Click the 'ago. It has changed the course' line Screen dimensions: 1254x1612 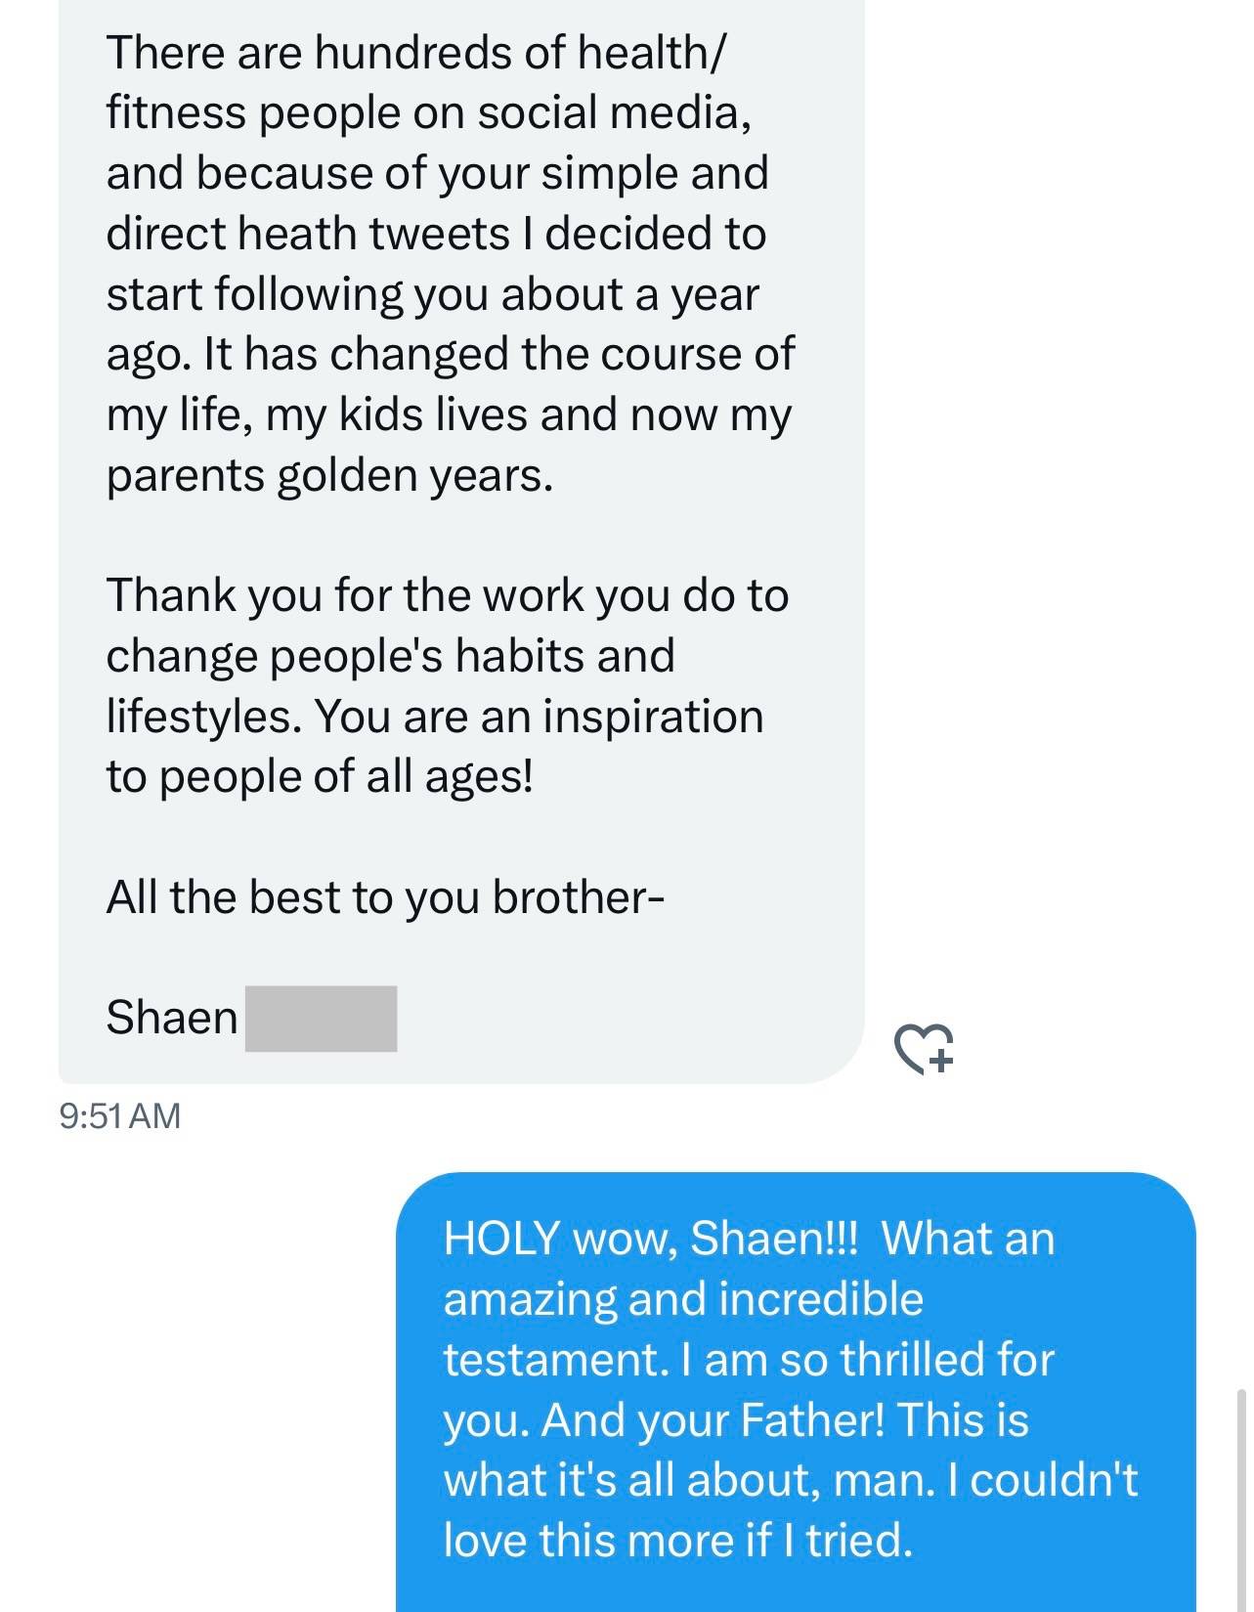[x=450, y=354]
